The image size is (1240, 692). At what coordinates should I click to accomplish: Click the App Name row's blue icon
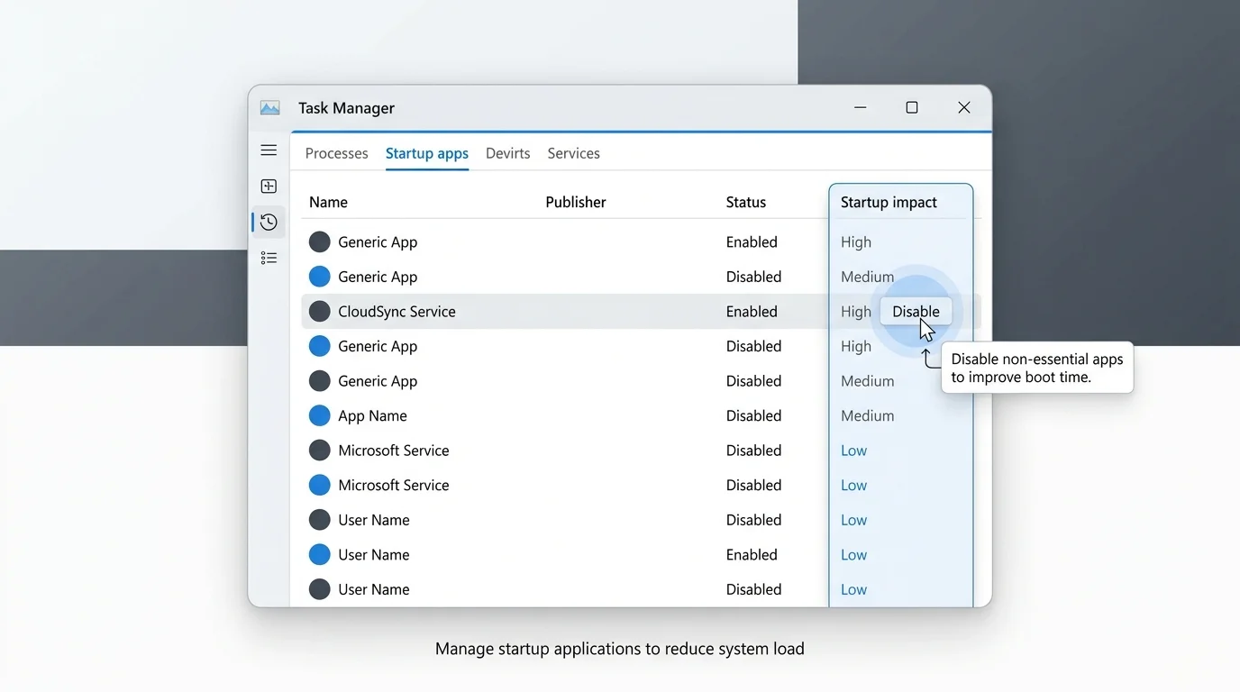tap(319, 415)
